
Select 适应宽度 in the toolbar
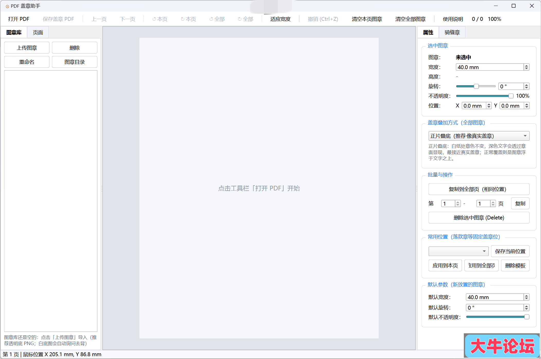coord(280,19)
